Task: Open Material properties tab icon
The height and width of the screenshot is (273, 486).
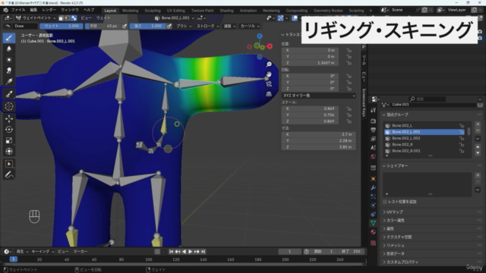Action: (373, 232)
